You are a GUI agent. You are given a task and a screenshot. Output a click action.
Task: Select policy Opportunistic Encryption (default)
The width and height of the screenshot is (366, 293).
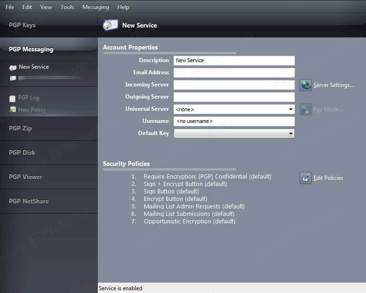click(x=189, y=221)
